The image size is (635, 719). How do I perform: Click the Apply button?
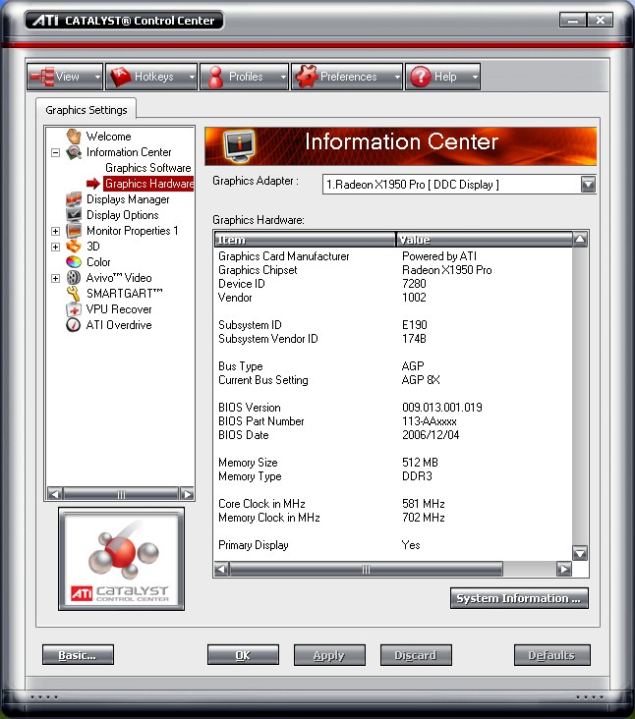[329, 655]
